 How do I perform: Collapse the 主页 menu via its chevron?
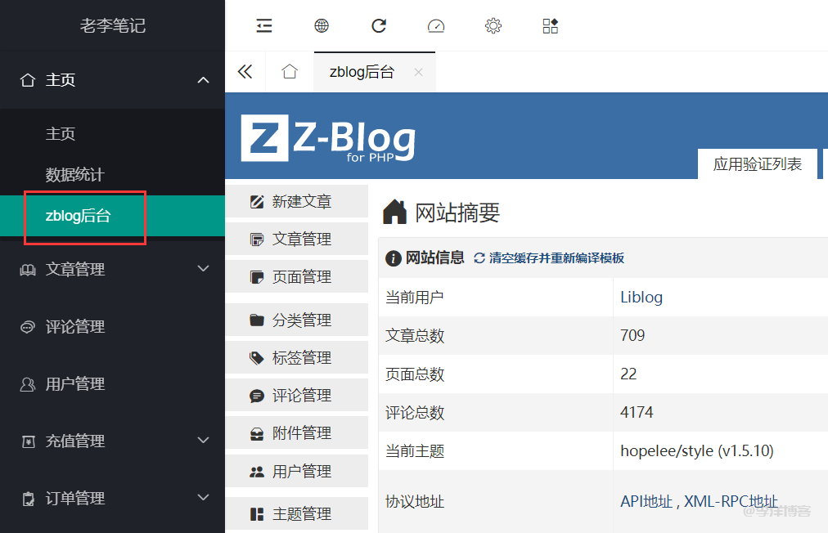point(203,79)
